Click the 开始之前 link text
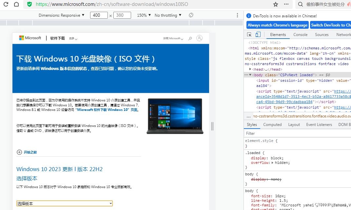This screenshot has width=351, height=210. click(x=30, y=152)
